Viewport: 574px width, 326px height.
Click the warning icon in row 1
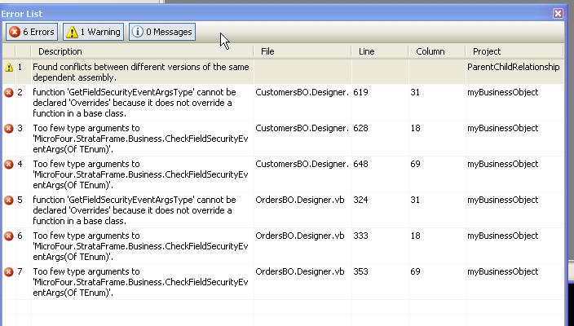[x=9, y=68]
